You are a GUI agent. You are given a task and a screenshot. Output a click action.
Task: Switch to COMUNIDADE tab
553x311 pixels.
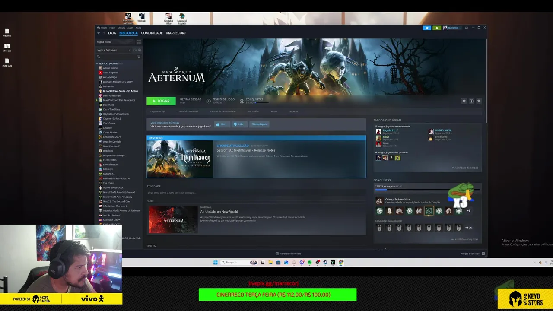[x=152, y=33]
